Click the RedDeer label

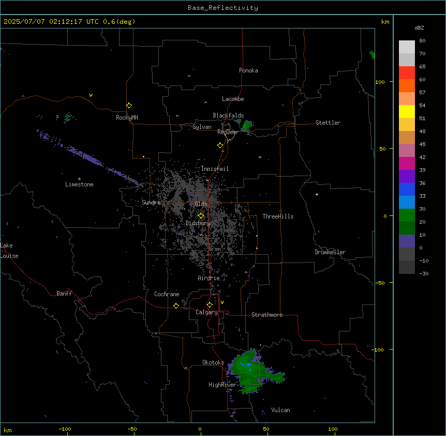(228, 132)
